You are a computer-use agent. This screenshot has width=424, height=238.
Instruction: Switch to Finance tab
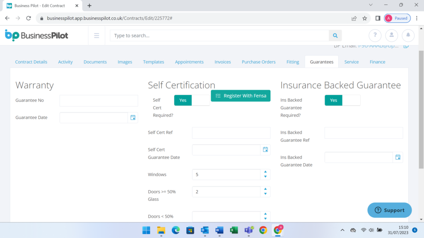click(378, 62)
